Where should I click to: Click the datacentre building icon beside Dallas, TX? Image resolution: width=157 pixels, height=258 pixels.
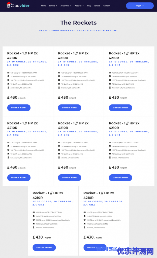[110, 158]
